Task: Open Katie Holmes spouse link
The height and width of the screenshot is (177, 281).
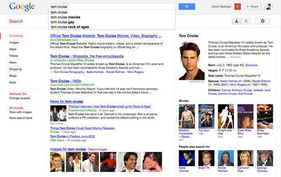Action: [228, 81]
